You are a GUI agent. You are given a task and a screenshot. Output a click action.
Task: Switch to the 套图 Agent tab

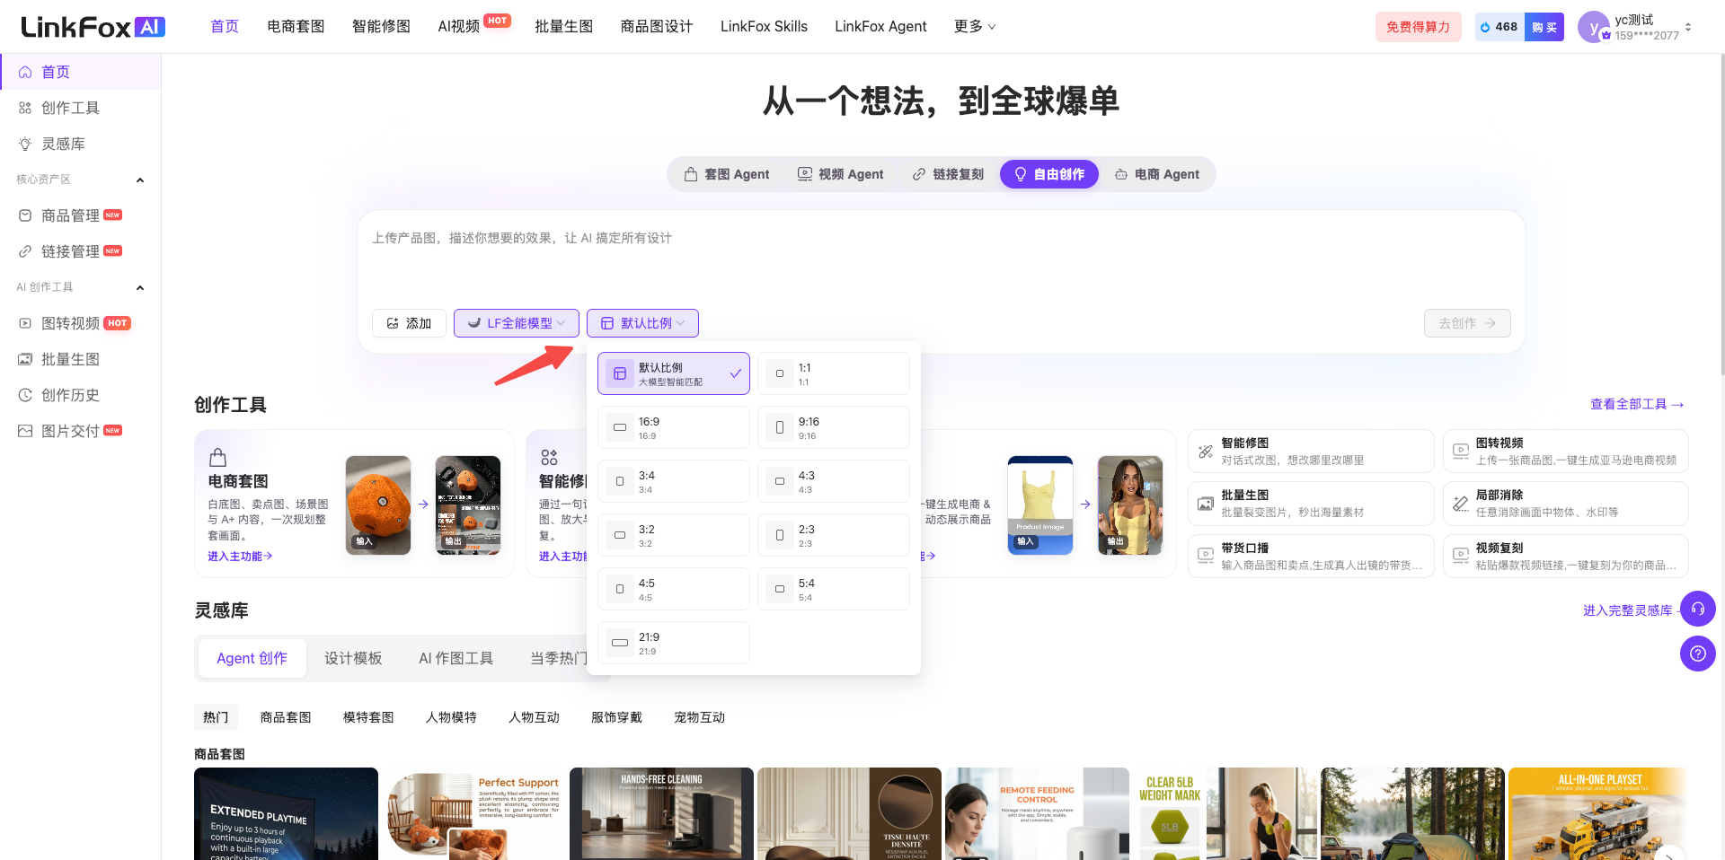coord(727,174)
